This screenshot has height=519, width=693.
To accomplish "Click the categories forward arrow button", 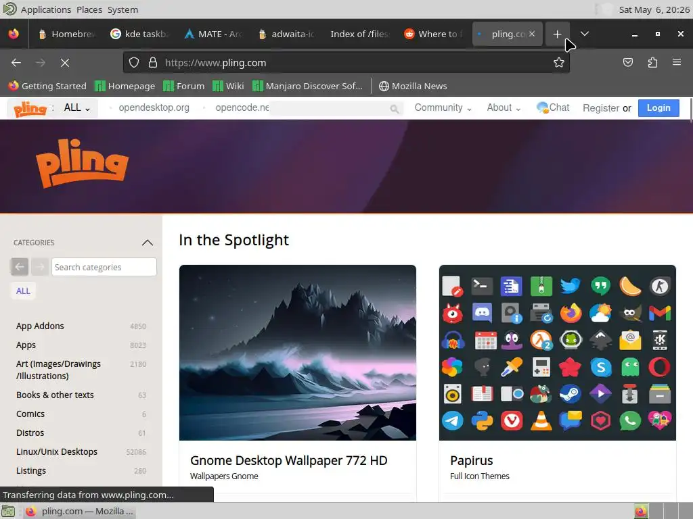I will click(x=40, y=266).
